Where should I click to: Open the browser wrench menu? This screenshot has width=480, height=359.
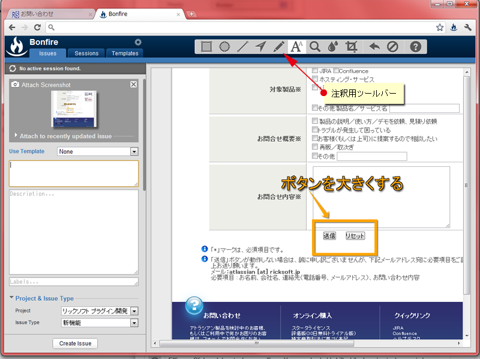[467, 27]
